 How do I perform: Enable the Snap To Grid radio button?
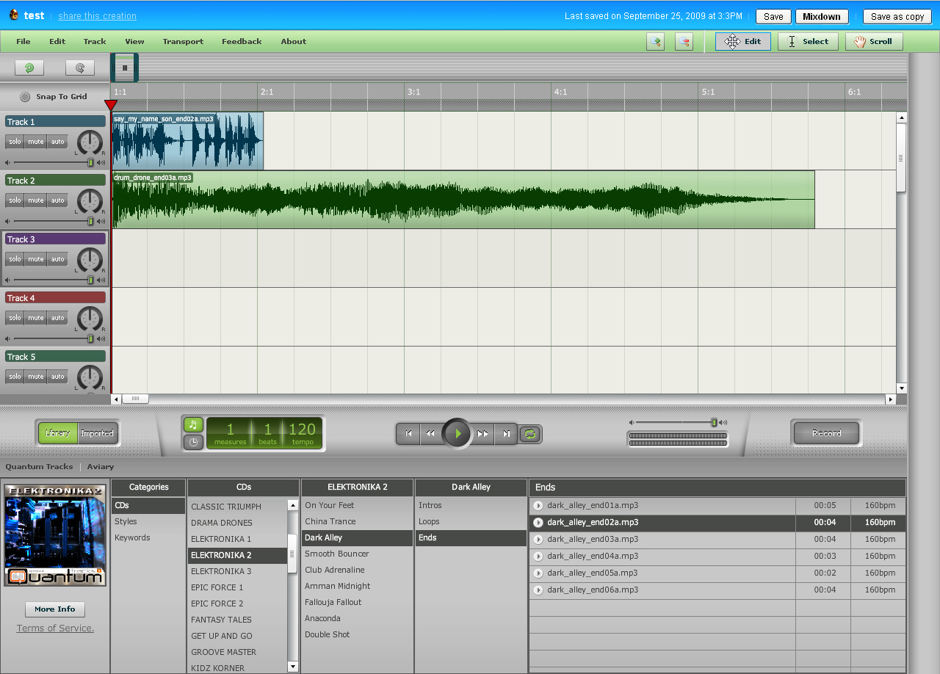[25, 97]
